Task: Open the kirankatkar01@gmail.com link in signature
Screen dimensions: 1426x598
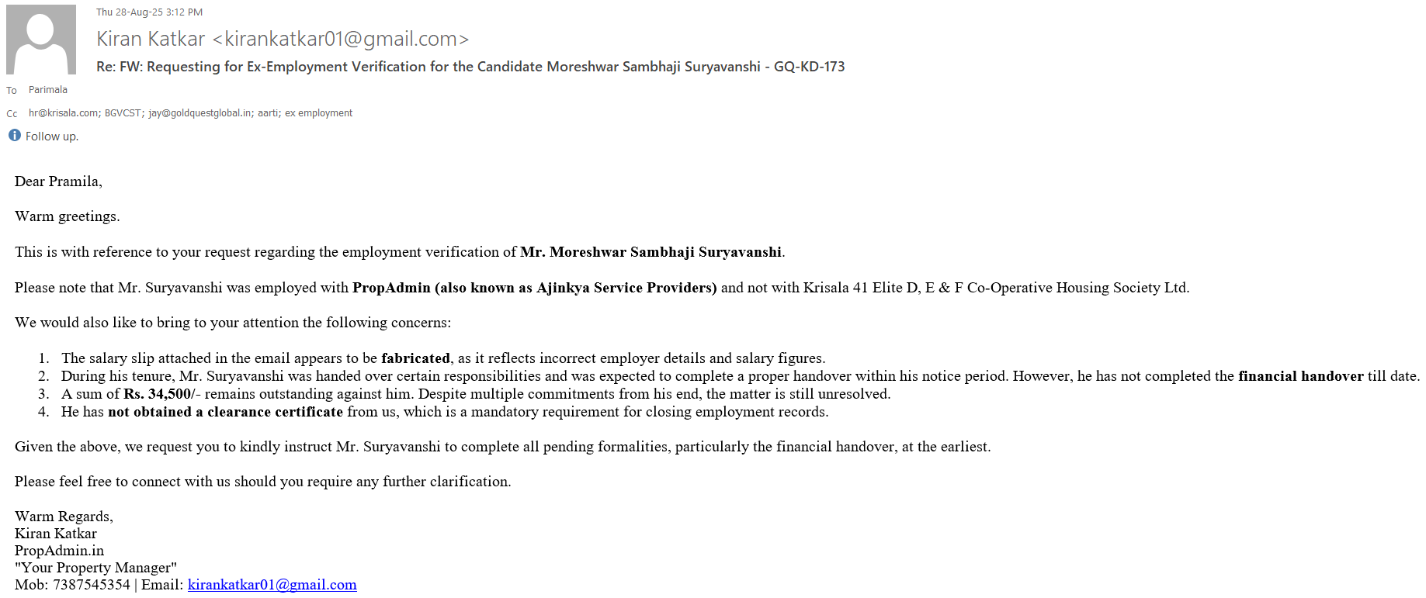Action: tap(272, 585)
